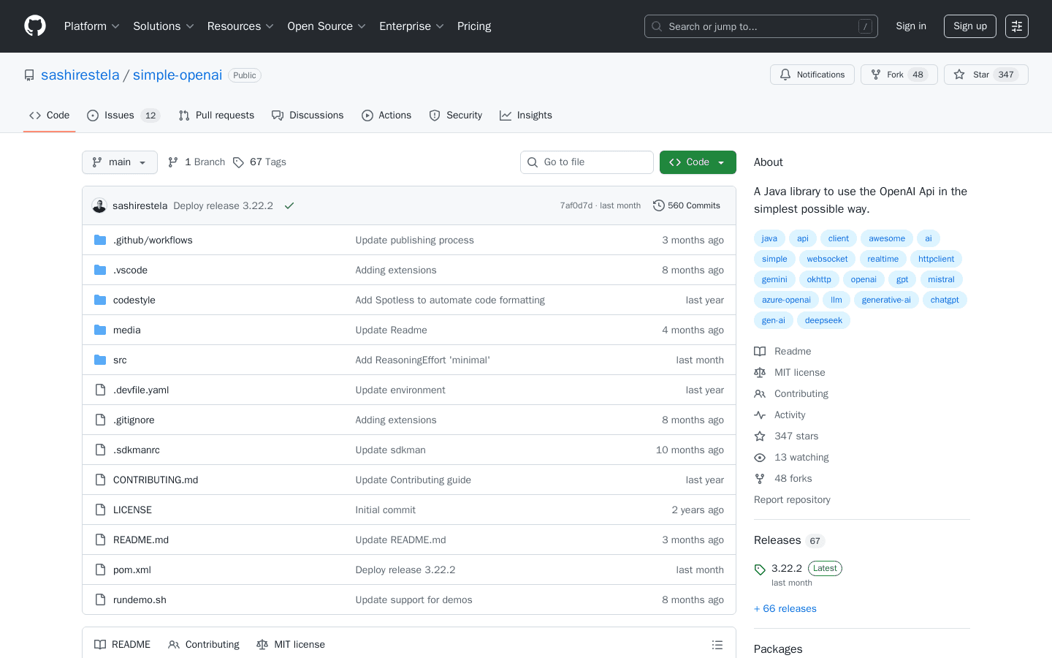
Task: Click the eye icon next to 13 watching
Action: (760, 457)
